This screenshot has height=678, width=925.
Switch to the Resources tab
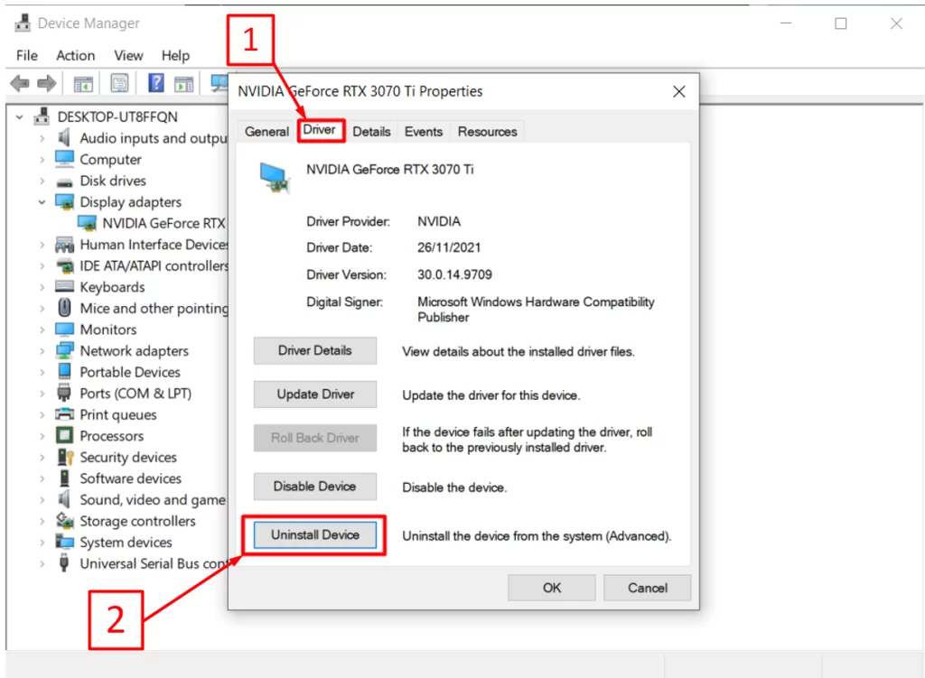click(487, 132)
